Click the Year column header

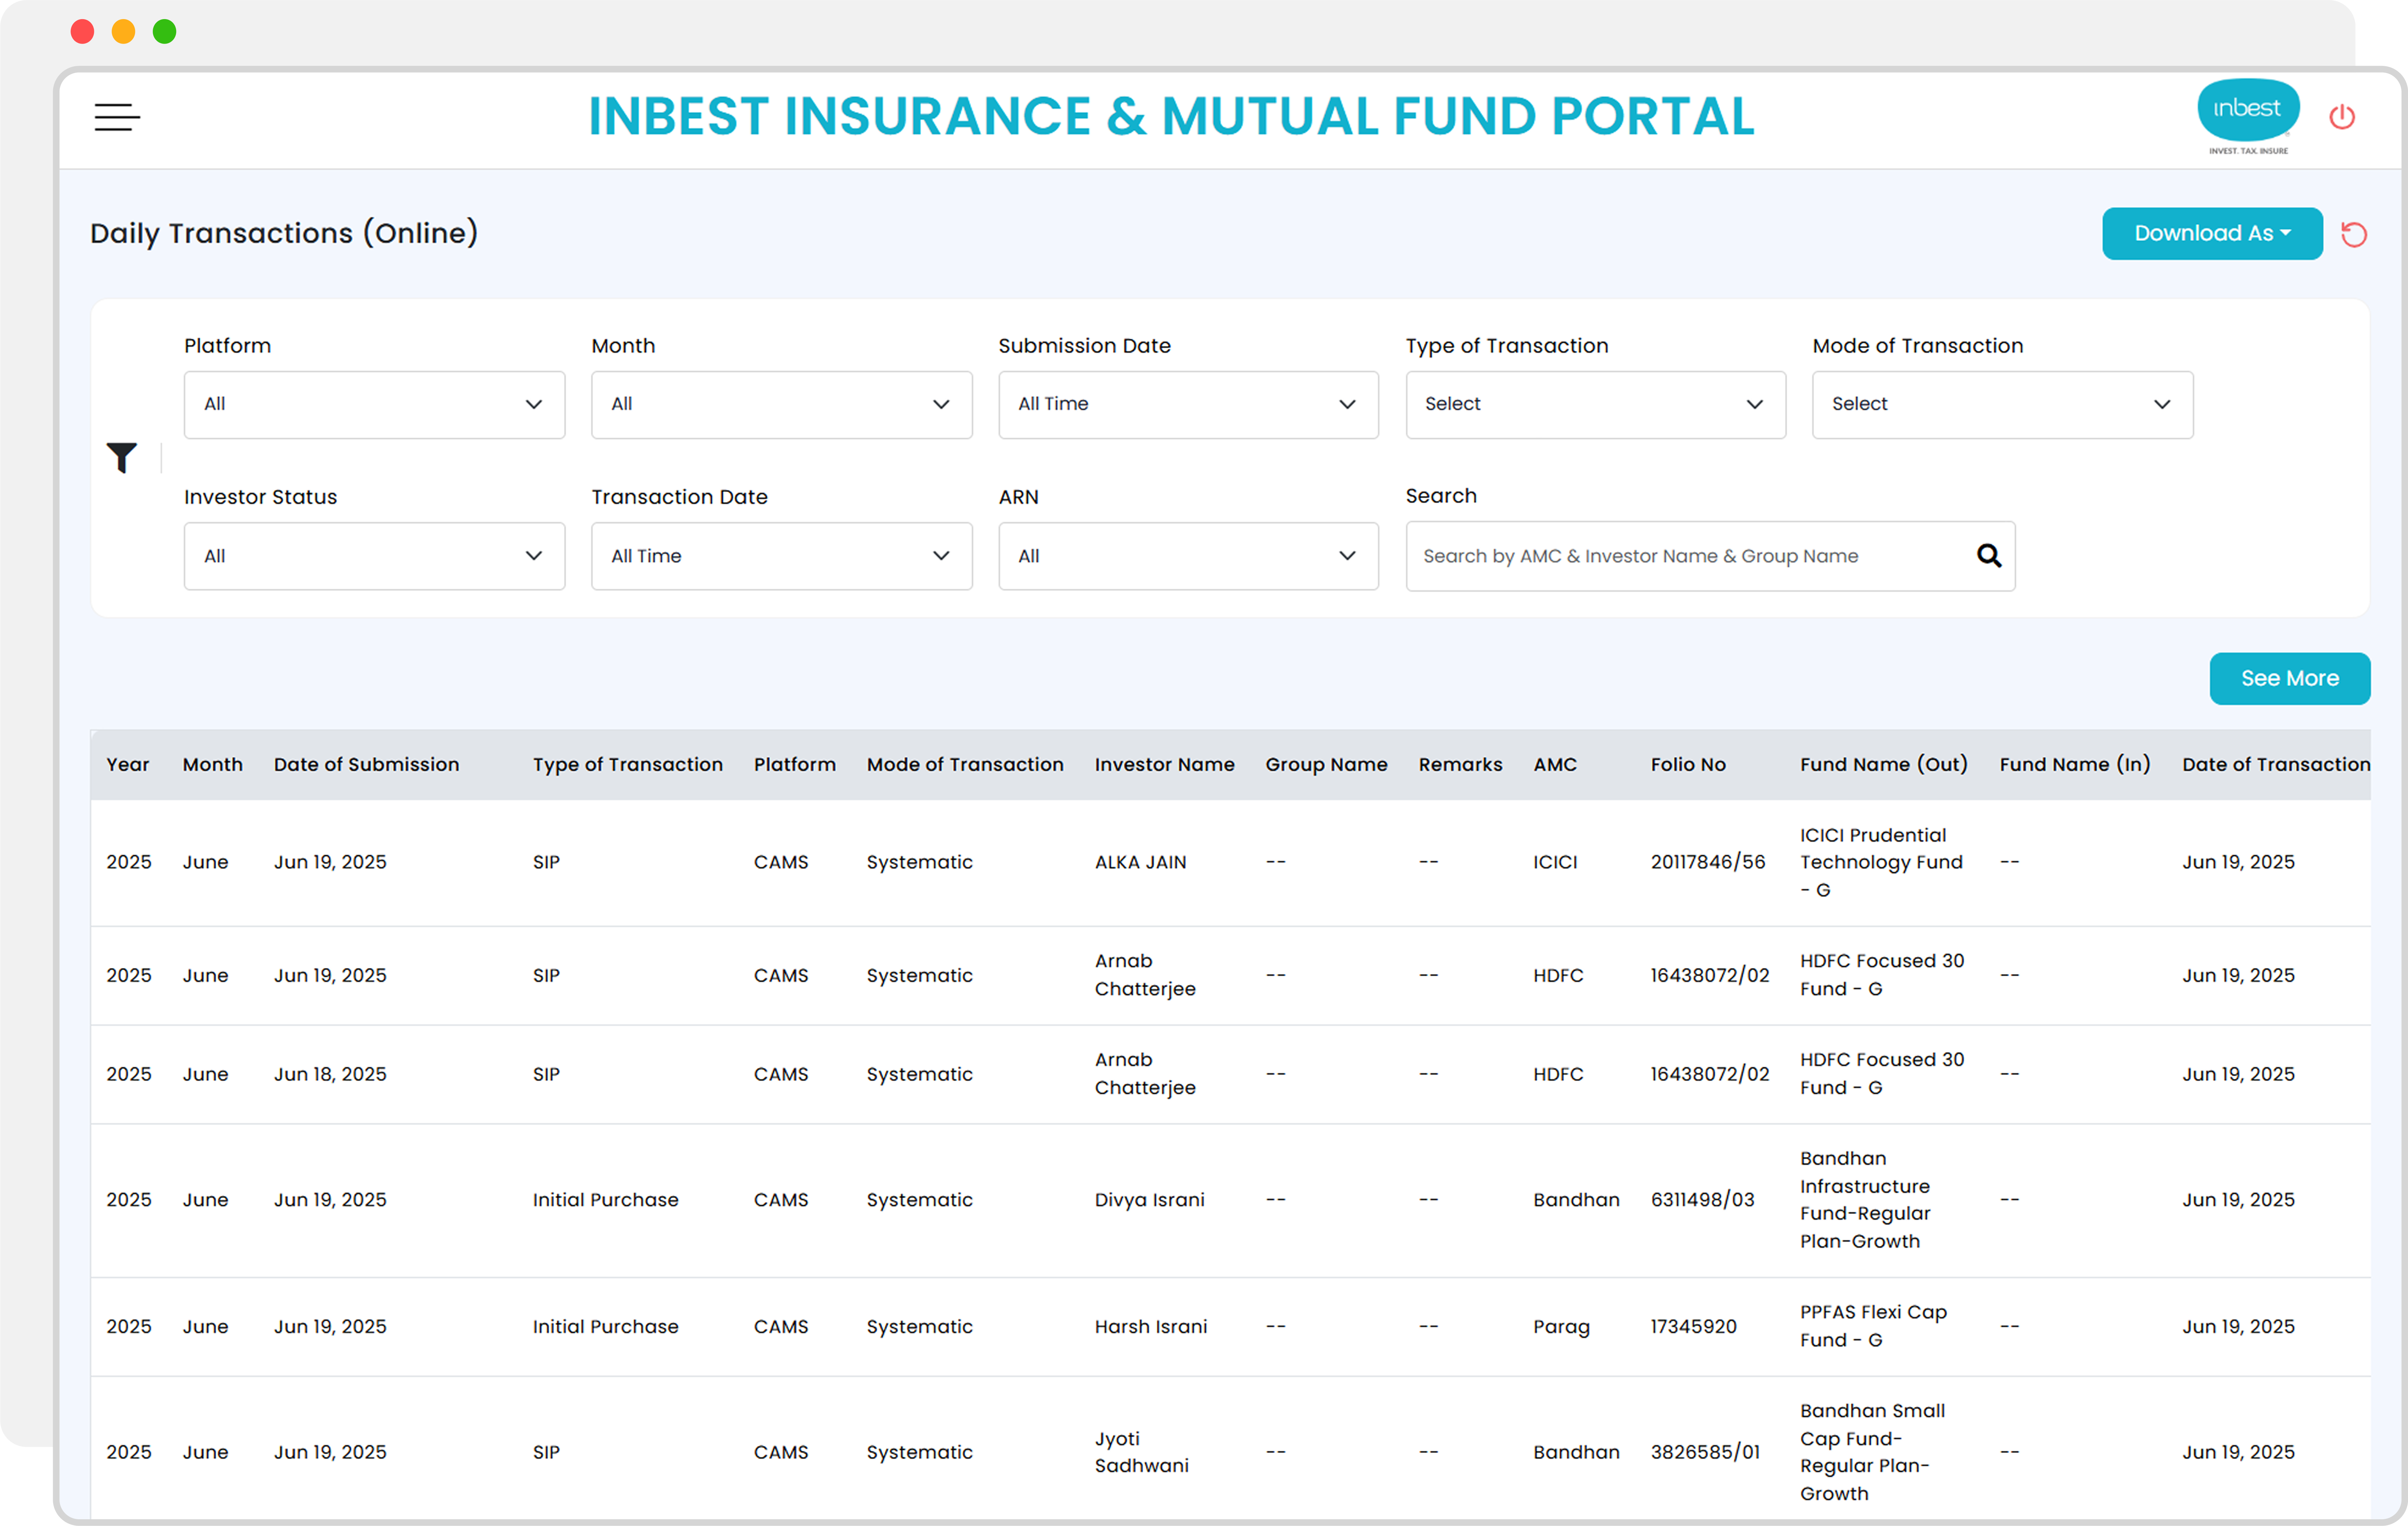pos(128,765)
